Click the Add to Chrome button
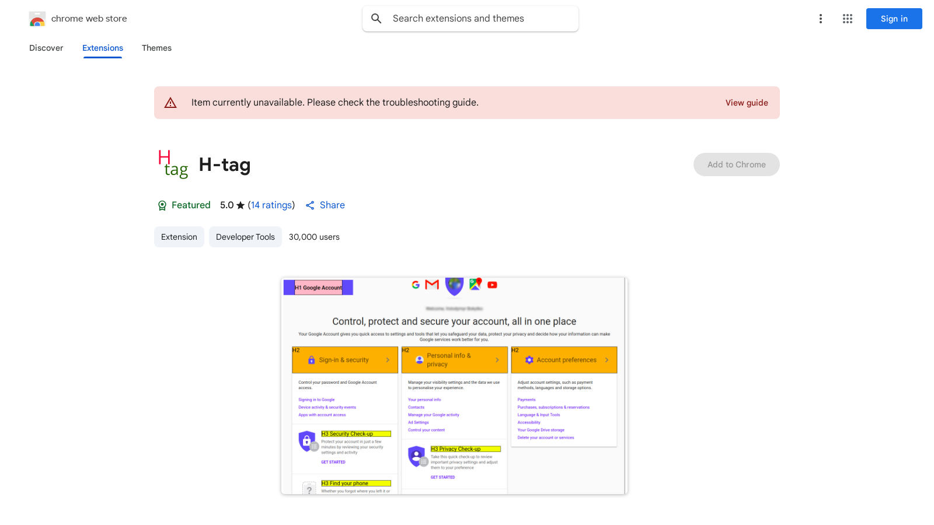 736,164
